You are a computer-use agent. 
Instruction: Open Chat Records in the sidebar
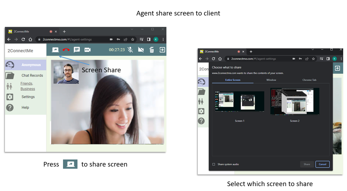click(x=32, y=76)
